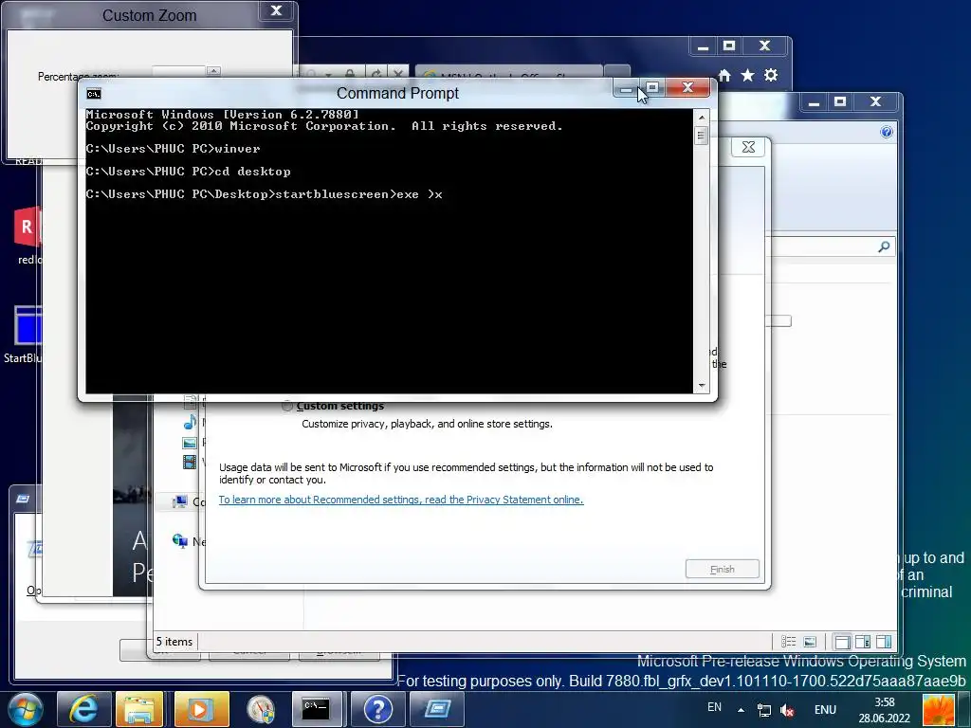Click the EN language bar indicator
971x728 pixels.
[714, 707]
